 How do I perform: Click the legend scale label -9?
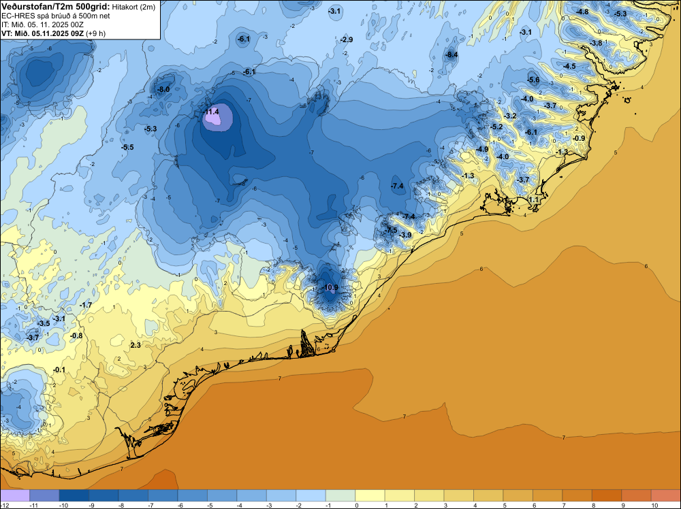coord(93,505)
